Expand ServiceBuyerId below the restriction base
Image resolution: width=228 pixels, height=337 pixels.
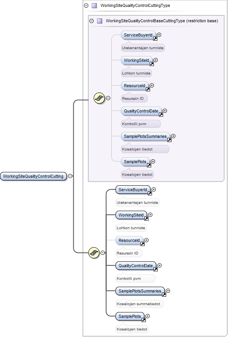(154, 189)
